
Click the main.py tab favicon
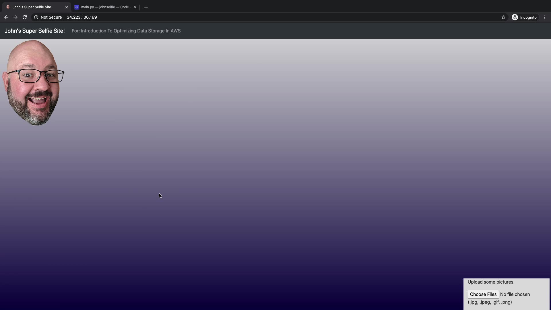pyautogui.click(x=77, y=7)
